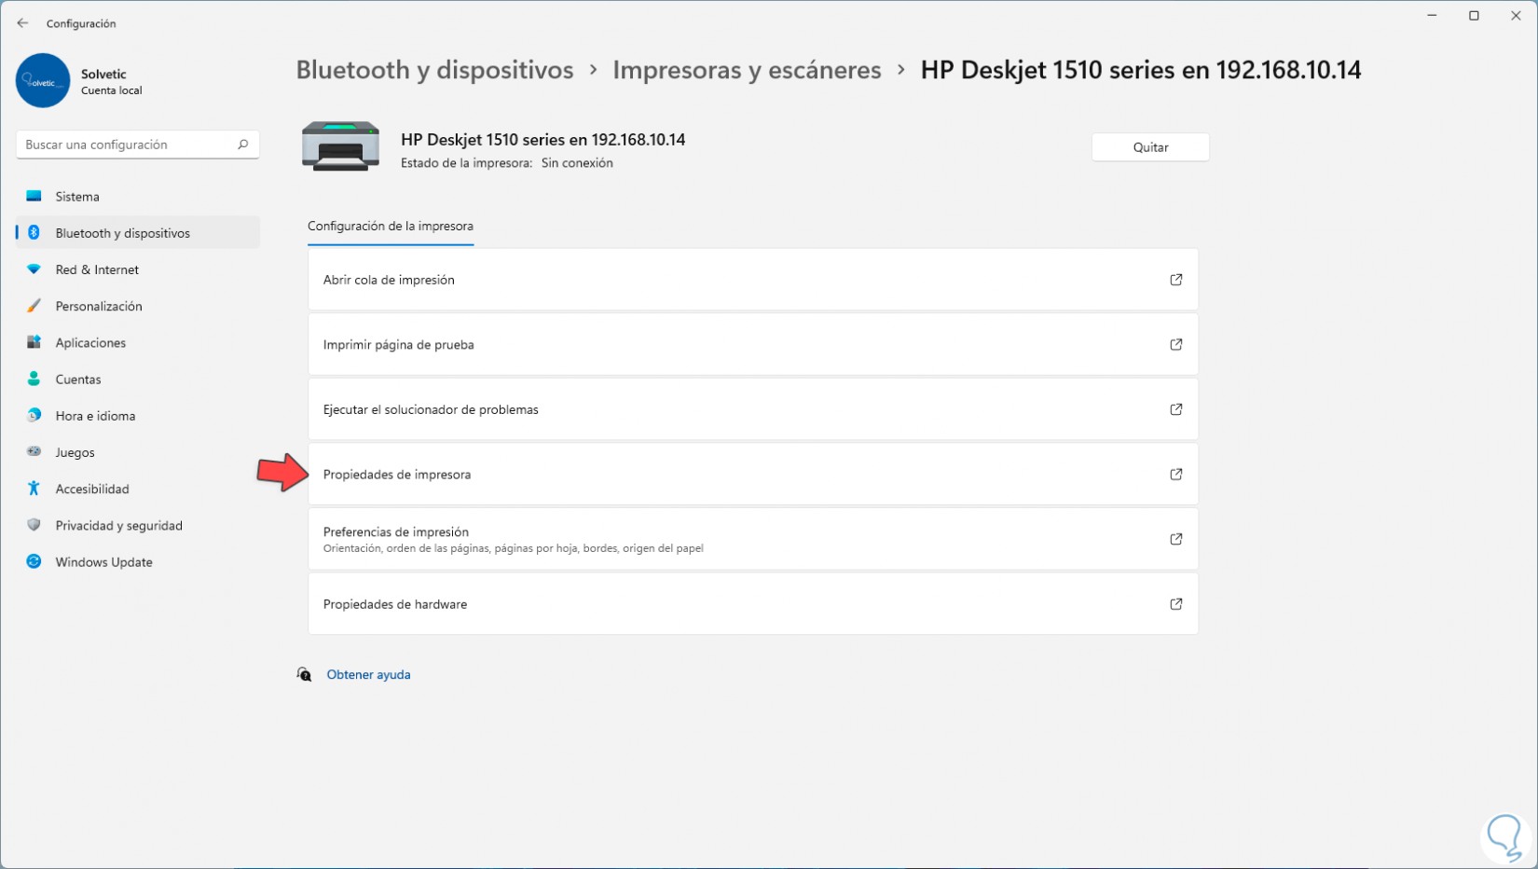Open Sistema in the sidebar
Screen dimensions: 1538x869
[77, 197]
